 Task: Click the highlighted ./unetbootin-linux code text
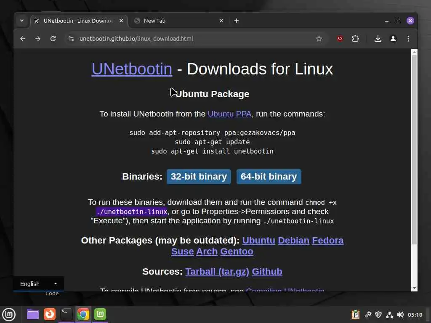coord(132,212)
